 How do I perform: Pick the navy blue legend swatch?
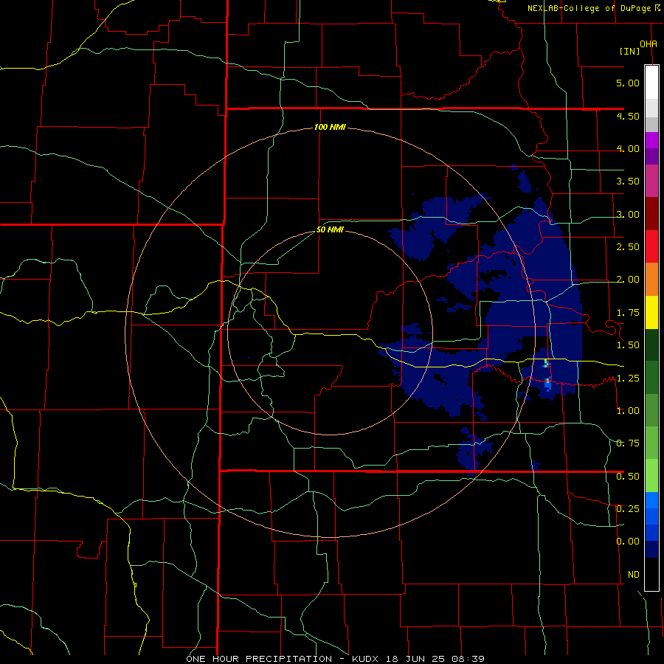tap(651, 550)
